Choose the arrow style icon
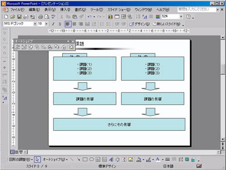This screenshot has width=226, height=170. tap(181, 159)
